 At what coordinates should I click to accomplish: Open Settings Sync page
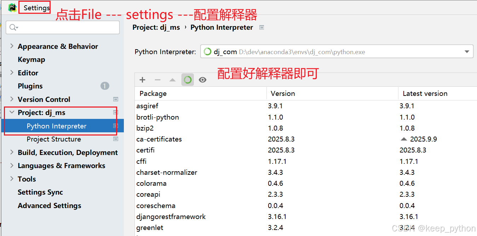point(40,192)
